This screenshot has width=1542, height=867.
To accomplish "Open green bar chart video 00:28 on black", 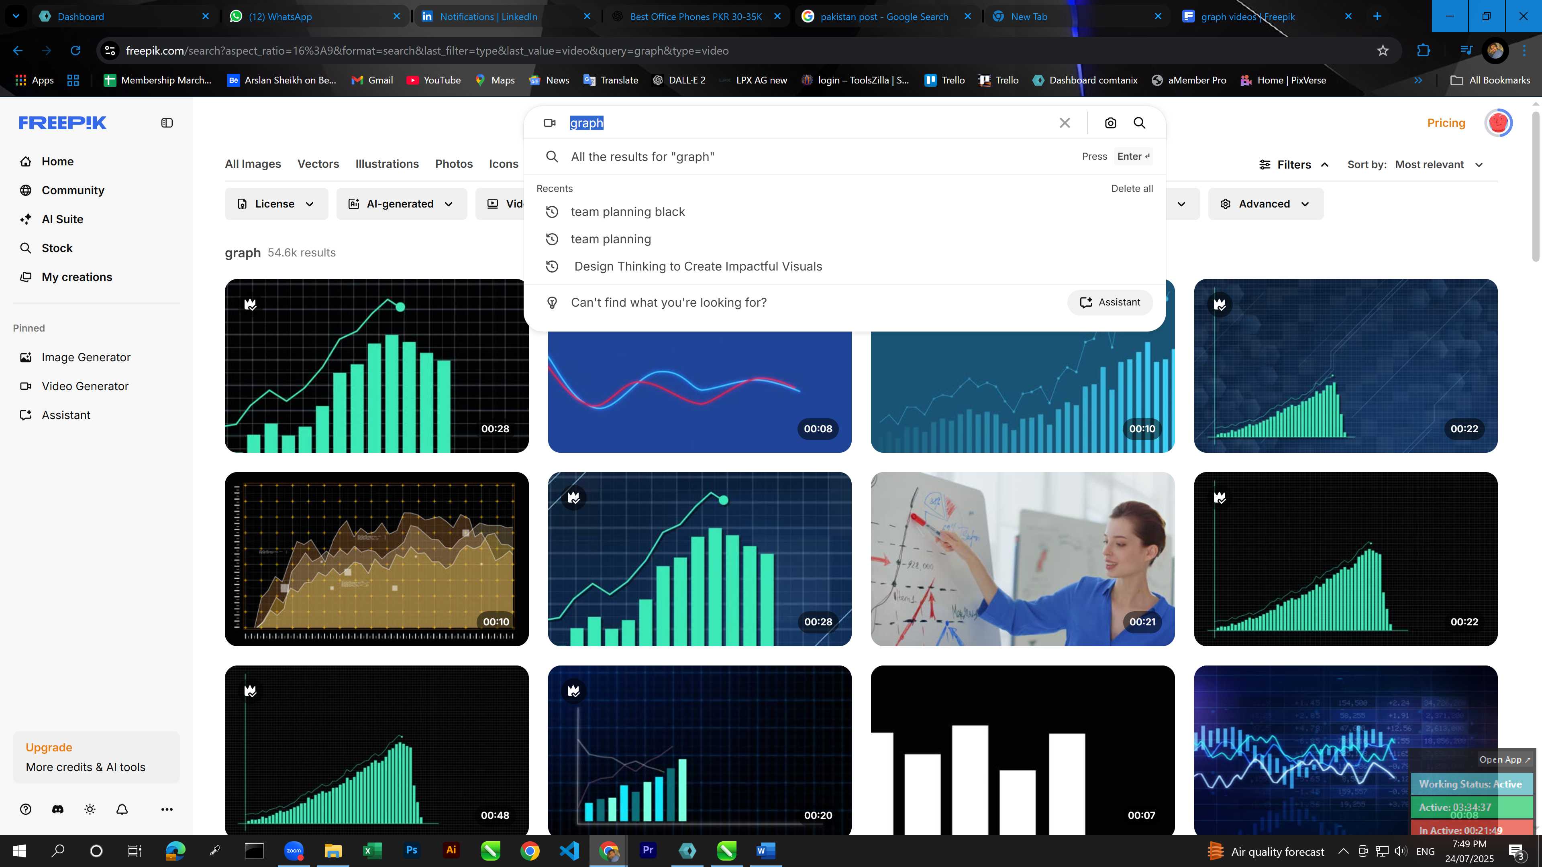I will 377,366.
